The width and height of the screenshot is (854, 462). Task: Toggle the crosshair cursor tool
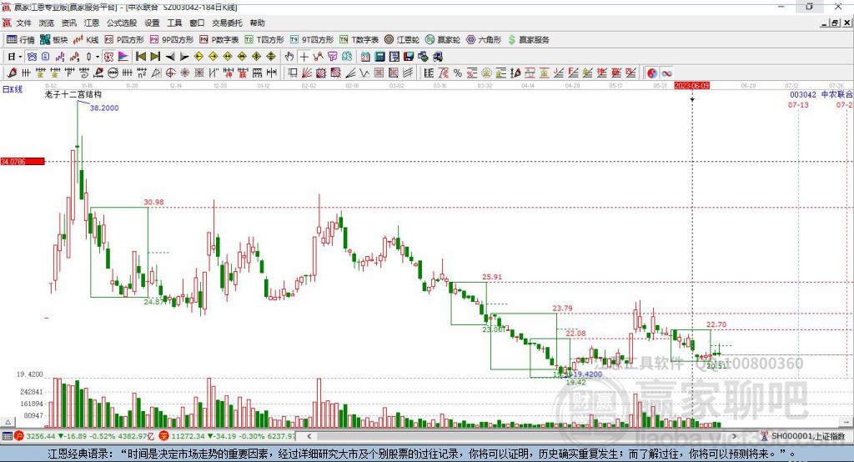coord(304,56)
